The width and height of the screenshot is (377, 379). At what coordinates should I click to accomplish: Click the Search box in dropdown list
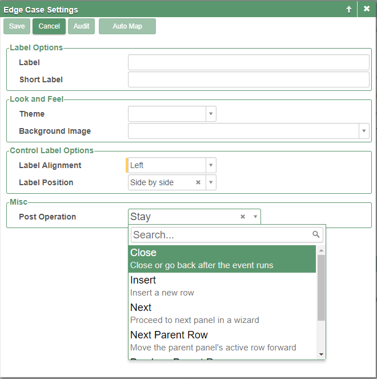click(227, 235)
